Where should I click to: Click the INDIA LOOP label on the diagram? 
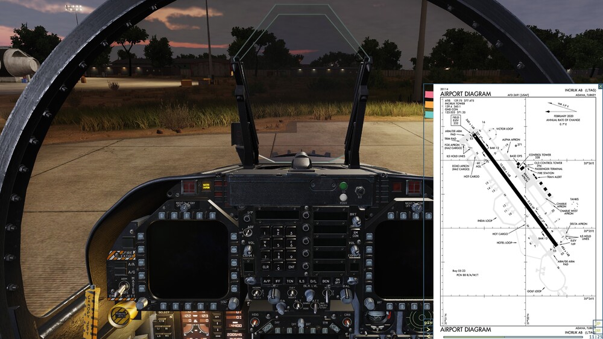485,221
